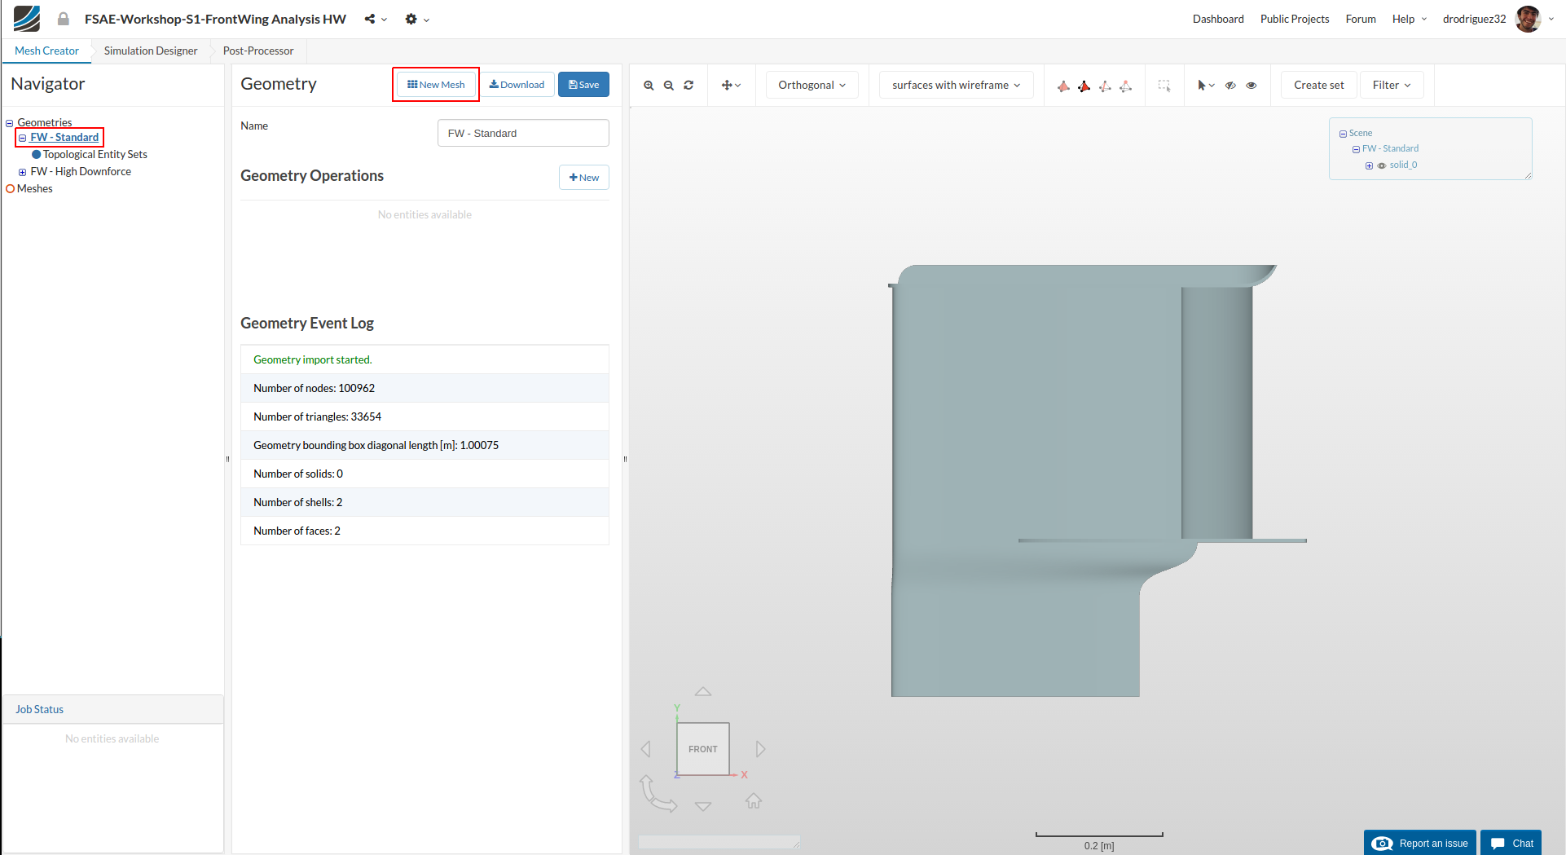Open the share icon menu in header
The image size is (1566, 855).
(x=371, y=19)
